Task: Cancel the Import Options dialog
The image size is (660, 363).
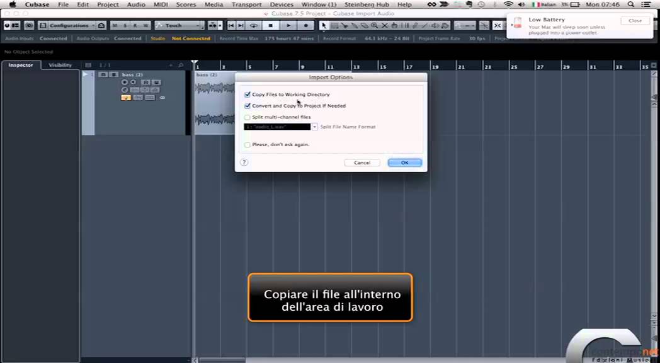Action: click(x=362, y=163)
